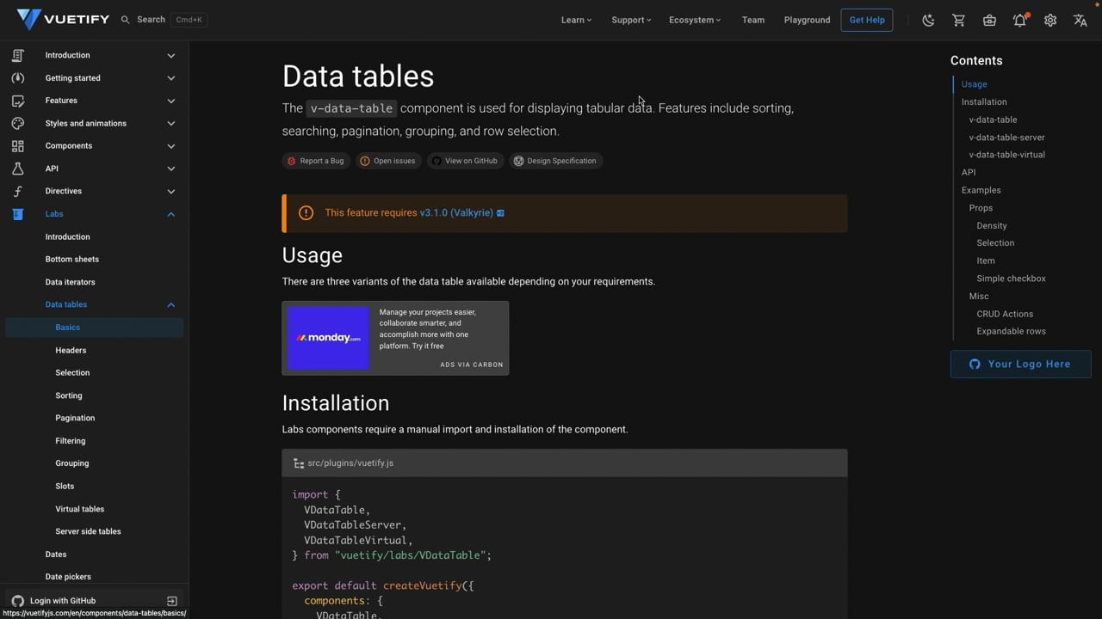
Task: Open the Playground menu item
Action: pos(807,20)
